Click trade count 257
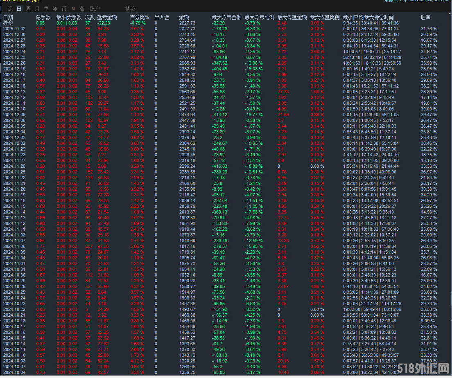The image size is (452, 378). coord(89,246)
